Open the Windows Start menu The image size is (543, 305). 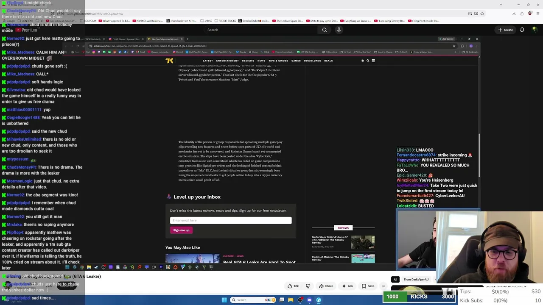tap(224, 300)
